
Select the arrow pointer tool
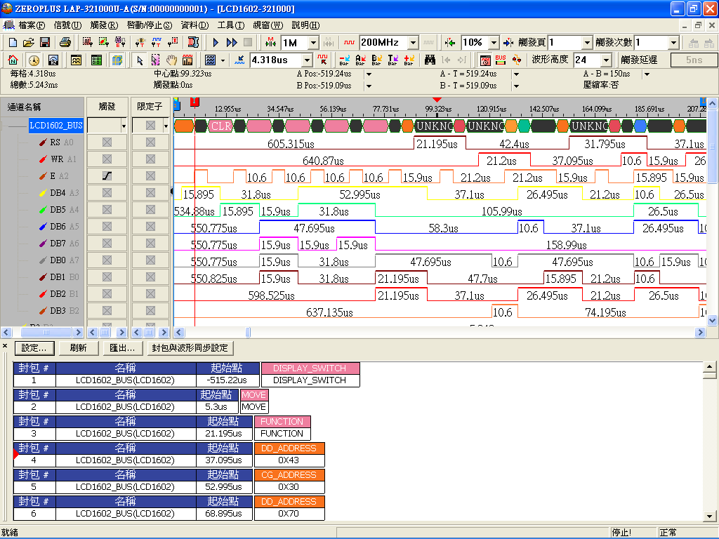coord(140,60)
